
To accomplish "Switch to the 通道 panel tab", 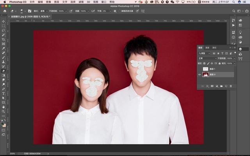I will click(207, 48).
